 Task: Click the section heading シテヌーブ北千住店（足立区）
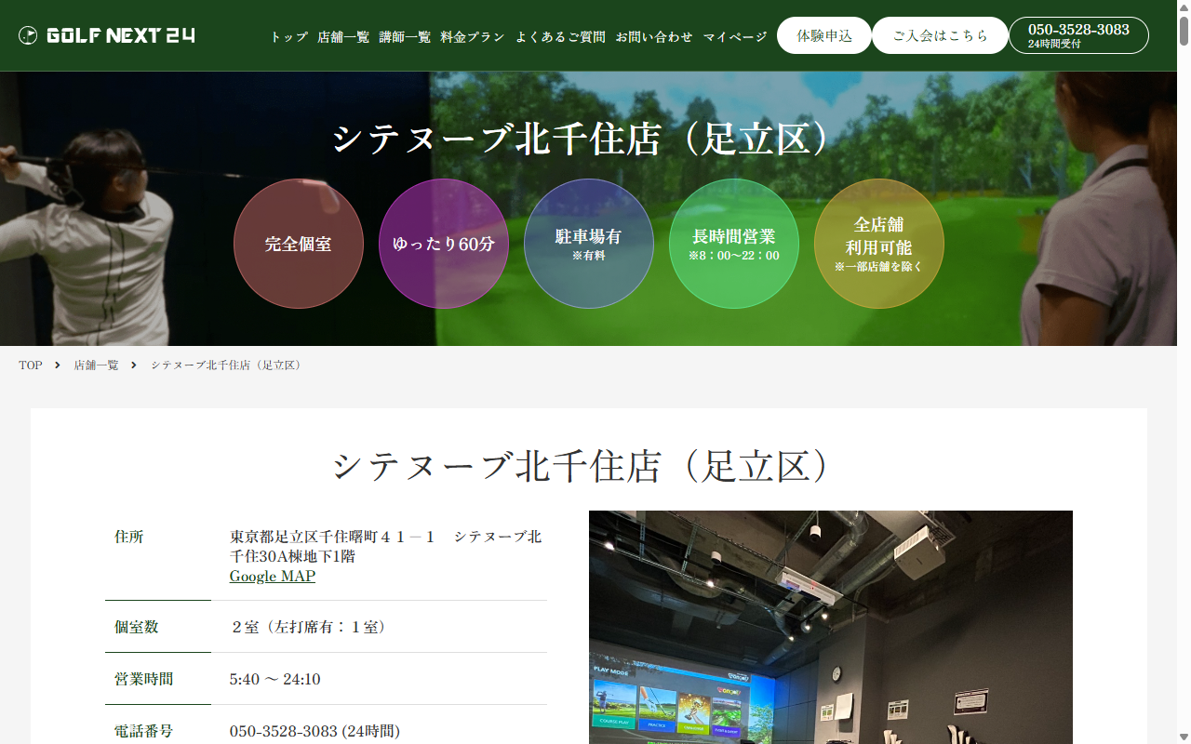click(x=588, y=466)
